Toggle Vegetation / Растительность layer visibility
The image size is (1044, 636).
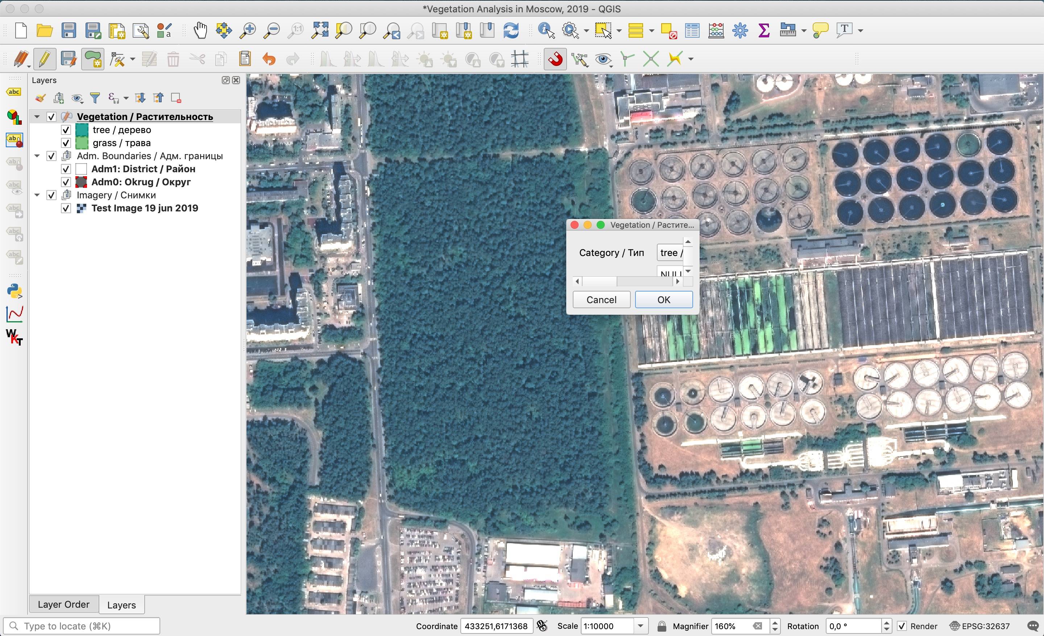tap(51, 117)
